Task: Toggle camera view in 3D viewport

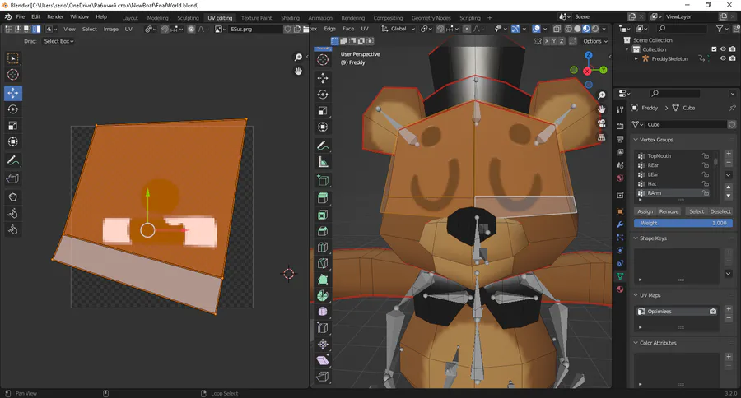Action: coord(602,124)
